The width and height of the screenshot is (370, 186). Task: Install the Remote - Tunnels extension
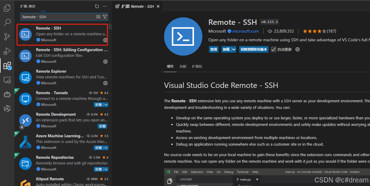tap(98, 105)
